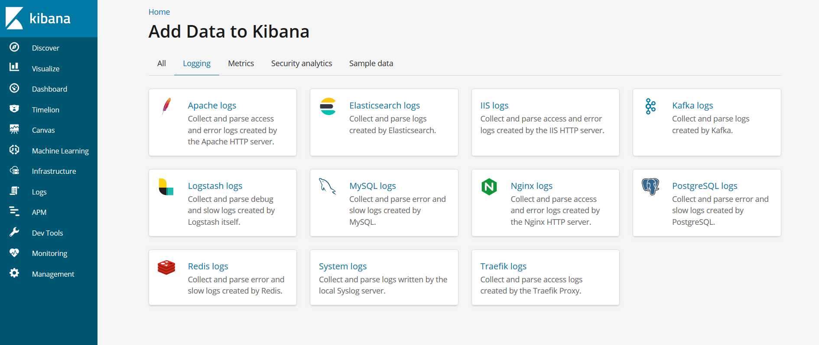
Task: Click the Machine Learning sidebar icon
Action: [x=14, y=150]
